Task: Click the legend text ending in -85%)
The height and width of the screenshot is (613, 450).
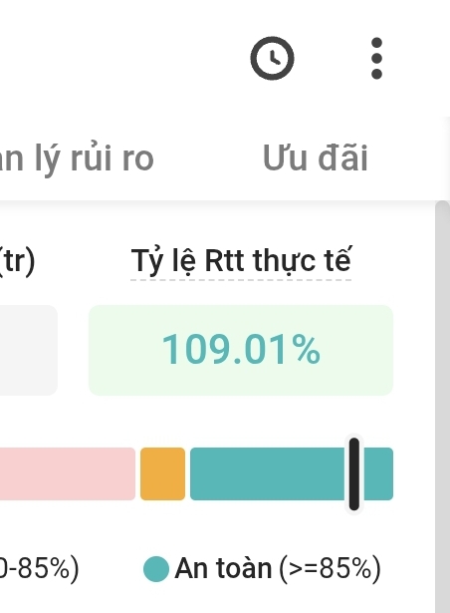Action: coord(39,569)
